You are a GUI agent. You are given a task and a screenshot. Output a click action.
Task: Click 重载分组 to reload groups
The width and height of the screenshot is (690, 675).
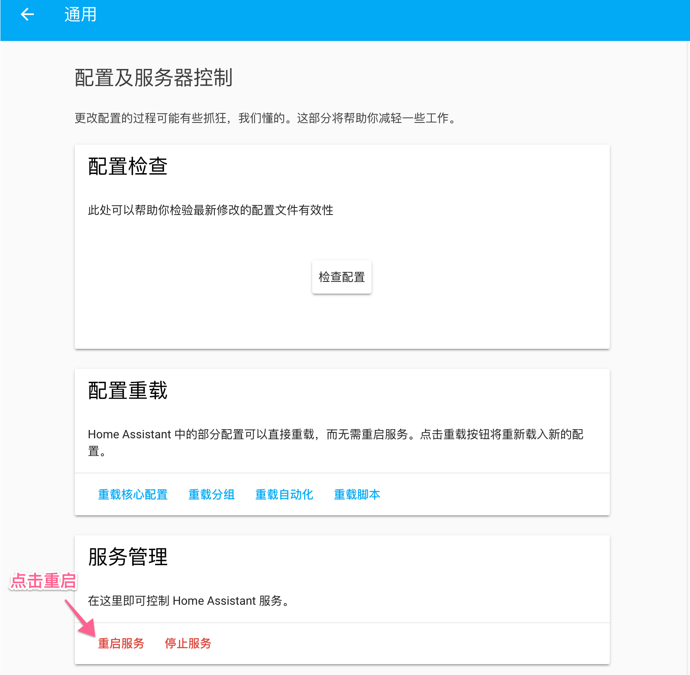point(211,494)
